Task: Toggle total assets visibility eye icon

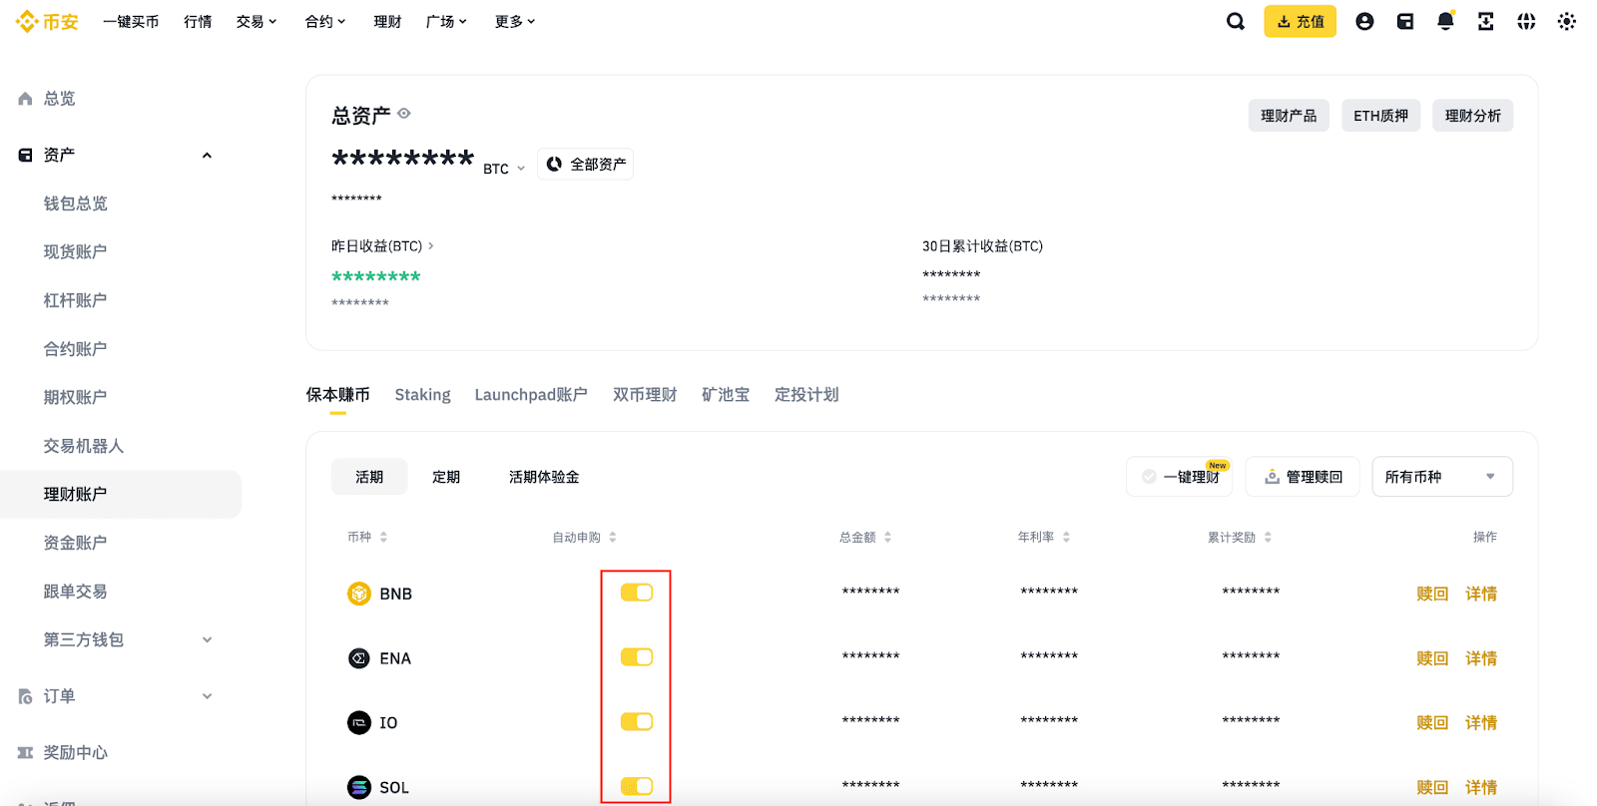Action: coord(404,114)
